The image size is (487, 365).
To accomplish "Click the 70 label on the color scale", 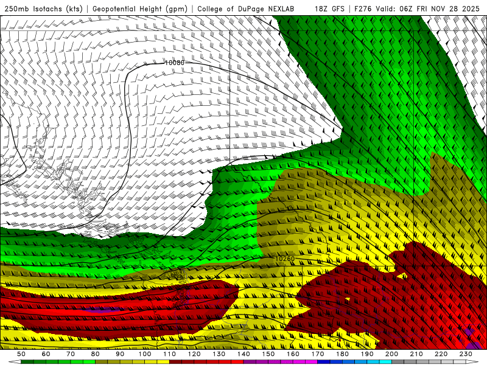I will (x=71, y=354).
